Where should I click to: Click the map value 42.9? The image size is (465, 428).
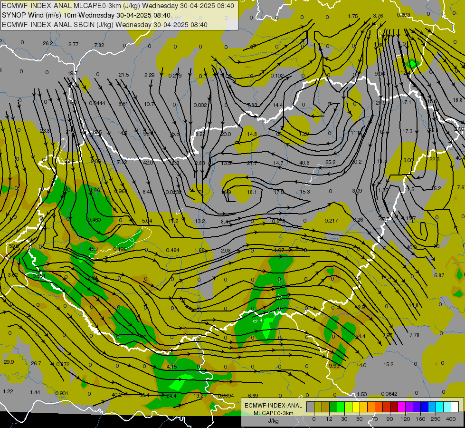pos(360,307)
